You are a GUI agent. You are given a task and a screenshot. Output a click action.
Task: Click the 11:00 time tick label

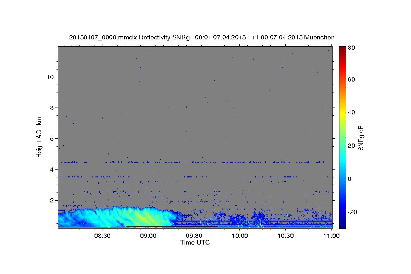click(331, 236)
